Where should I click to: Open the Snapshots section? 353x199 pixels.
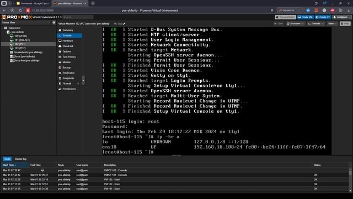coord(68,78)
